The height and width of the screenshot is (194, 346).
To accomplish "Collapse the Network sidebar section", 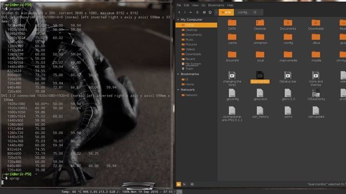I will [178, 90].
